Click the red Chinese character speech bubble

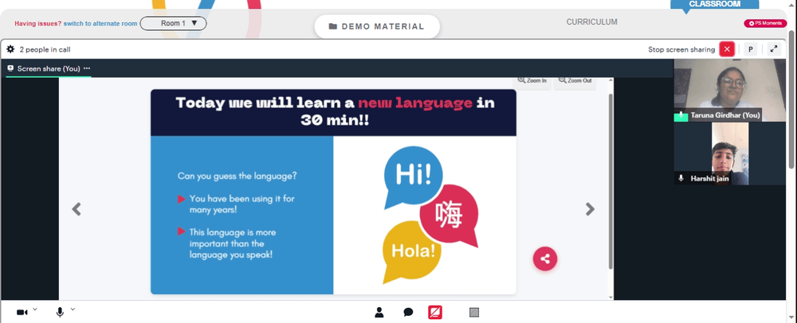(450, 217)
